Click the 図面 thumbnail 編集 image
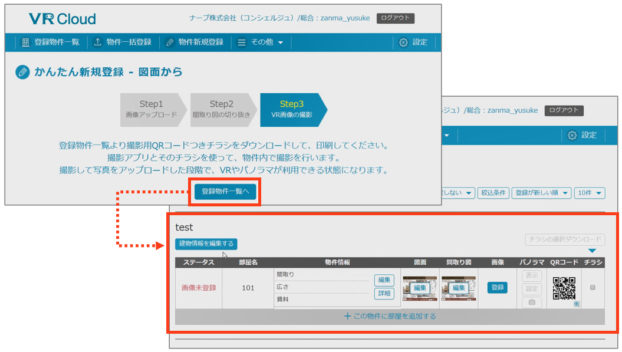 (x=419, y=288)
